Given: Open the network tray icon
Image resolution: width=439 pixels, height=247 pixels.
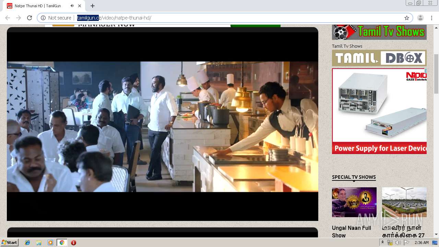Looking at the screenshot, I should point(390,243).
